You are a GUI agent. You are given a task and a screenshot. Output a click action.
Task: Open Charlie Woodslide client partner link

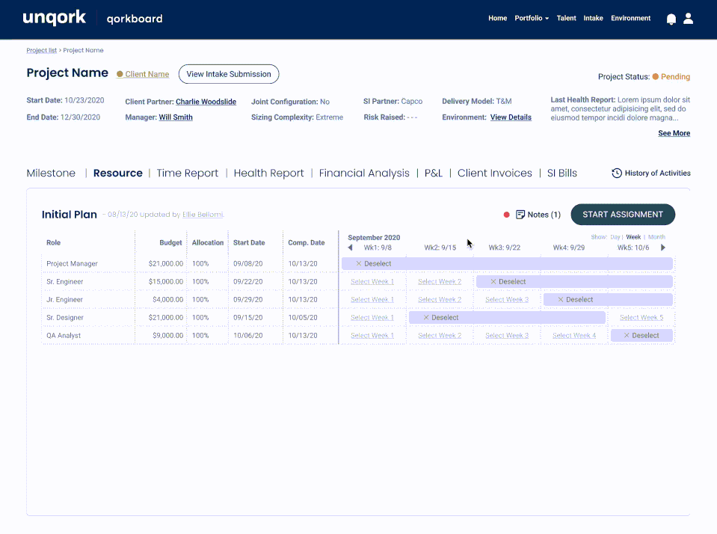pyautogui.click(x=206, y=102)
